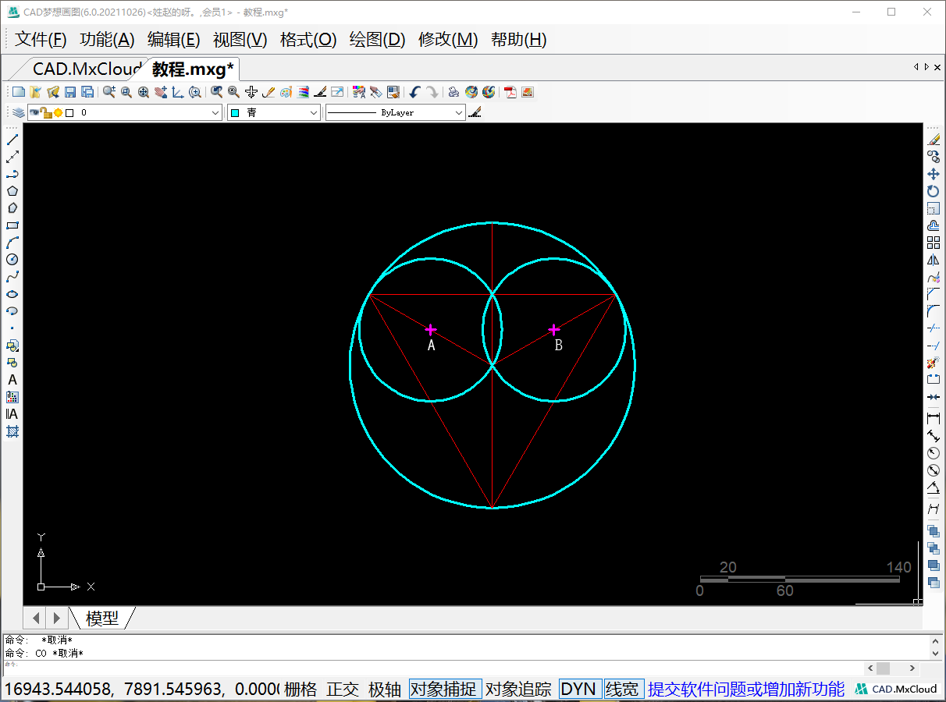The width and height of the screenshot is (946, 702).
Task: Open the Layer manager icon
Action: [18, 112]
